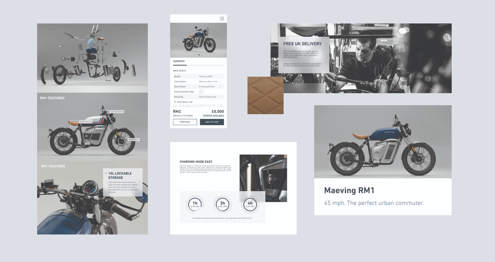Click the back arrow beside 10L Lockable Storage
The image size is (495, 262).
(x=106, y=174)
